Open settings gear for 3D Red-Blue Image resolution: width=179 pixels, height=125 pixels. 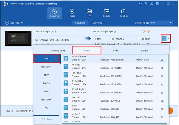pos(162,84)
